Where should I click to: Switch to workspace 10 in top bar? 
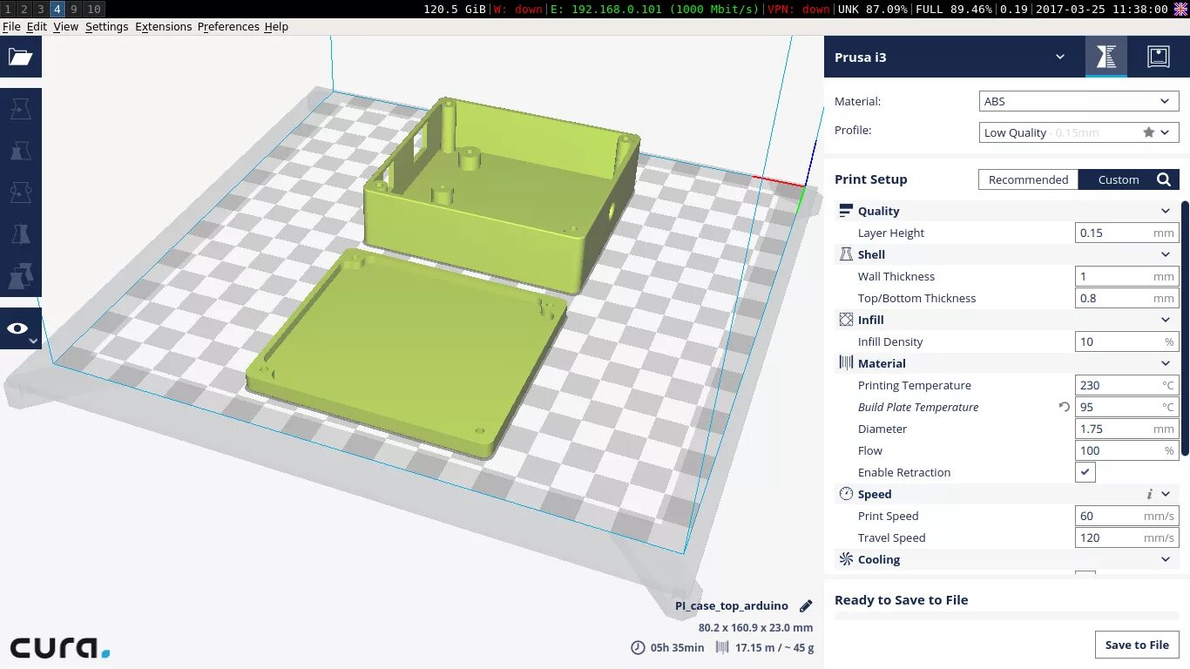tap(93, 9)
